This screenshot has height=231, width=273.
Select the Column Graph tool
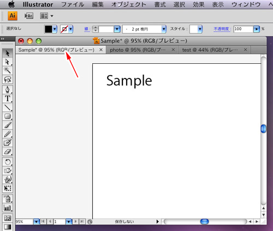(8, 208)
